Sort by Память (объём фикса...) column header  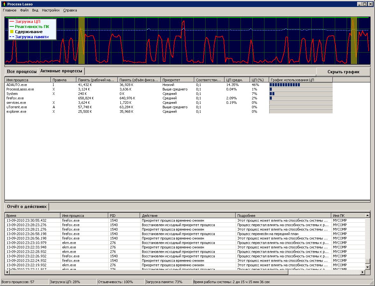(x=139, y=80)
